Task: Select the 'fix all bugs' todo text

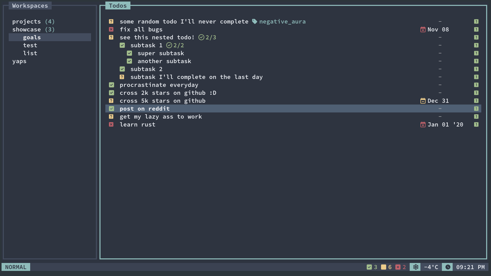Action: [141, 29]
